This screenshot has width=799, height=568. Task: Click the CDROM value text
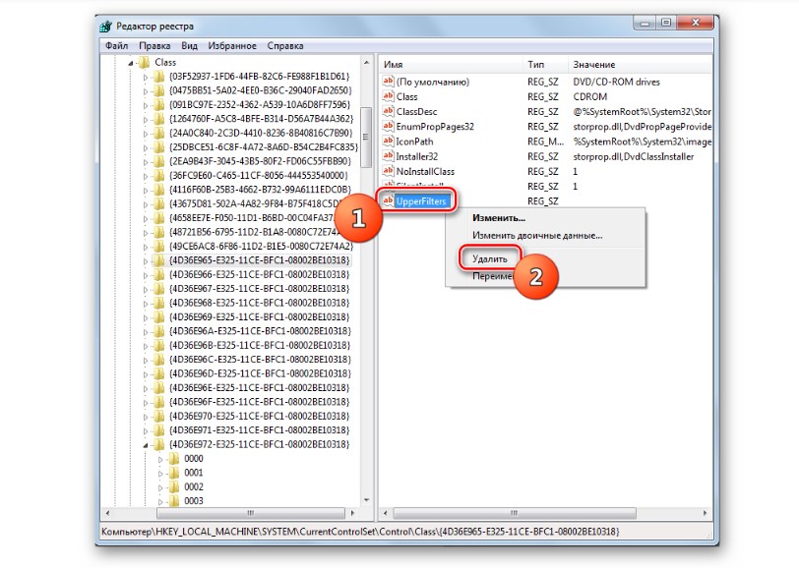[x=589, y=96]
